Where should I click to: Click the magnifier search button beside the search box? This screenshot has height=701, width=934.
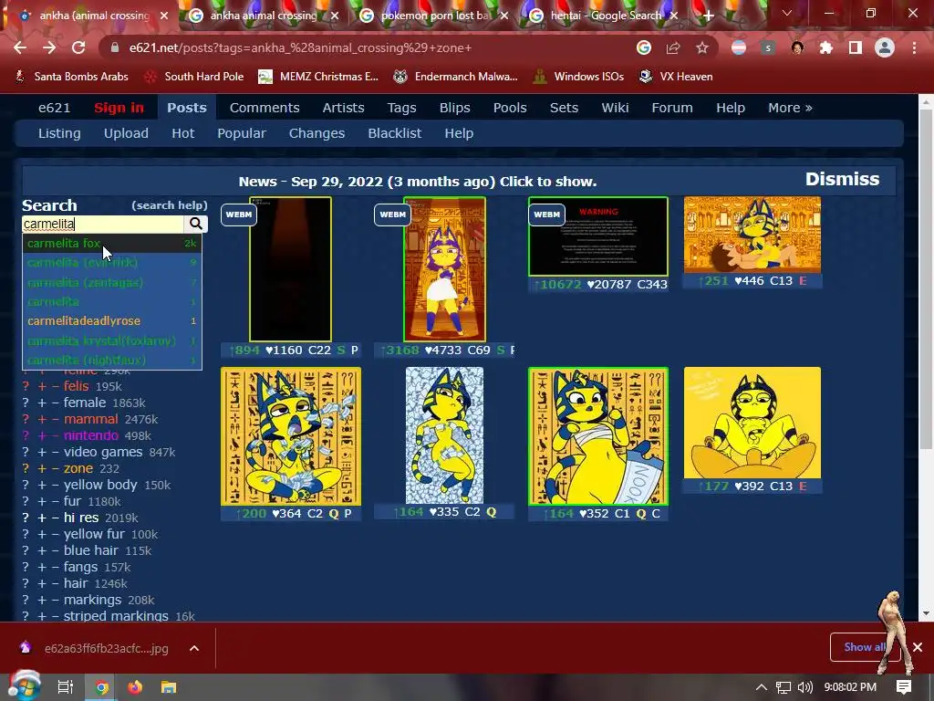point(196,224)
